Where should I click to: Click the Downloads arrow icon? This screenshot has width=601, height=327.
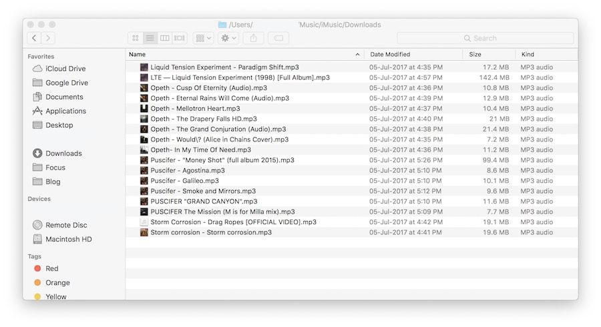tap(37, 153)
